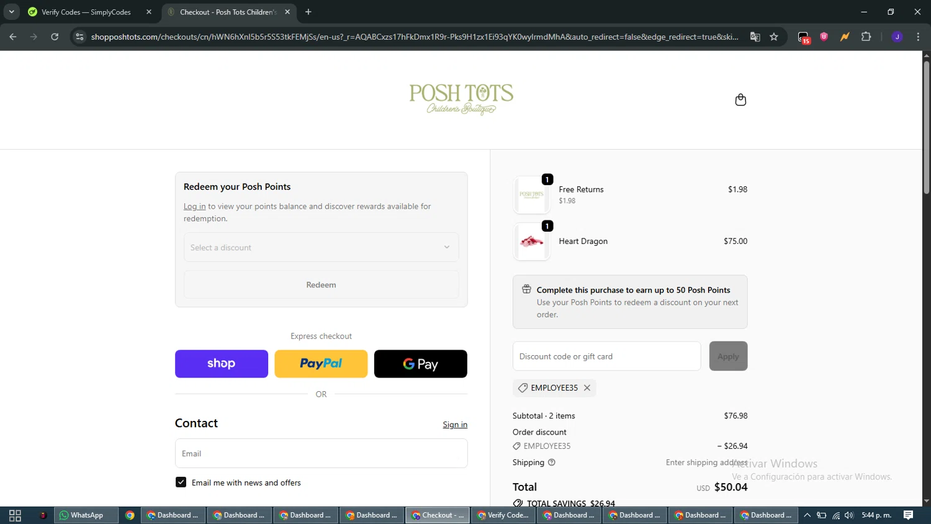Open the Chrome profile avatar
931x524 pixels.
pos(897,37)
